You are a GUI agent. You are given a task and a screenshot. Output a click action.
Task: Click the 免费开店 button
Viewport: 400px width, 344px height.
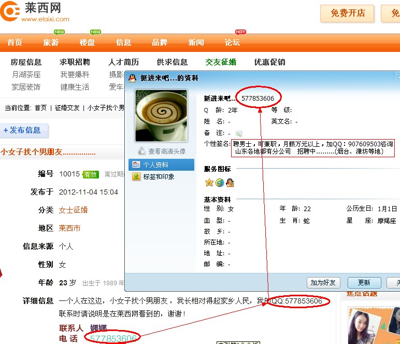pos(347,13)
